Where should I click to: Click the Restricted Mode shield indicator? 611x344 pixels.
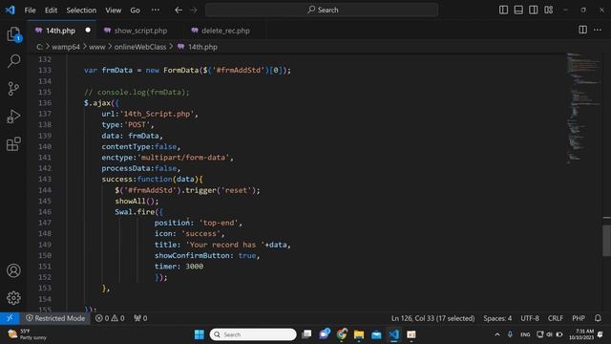point(55,318)
